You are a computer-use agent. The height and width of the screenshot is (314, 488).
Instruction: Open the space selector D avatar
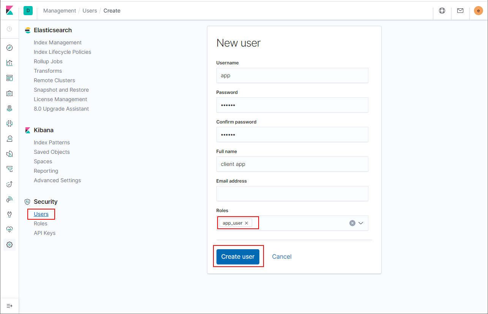point(28,11)
